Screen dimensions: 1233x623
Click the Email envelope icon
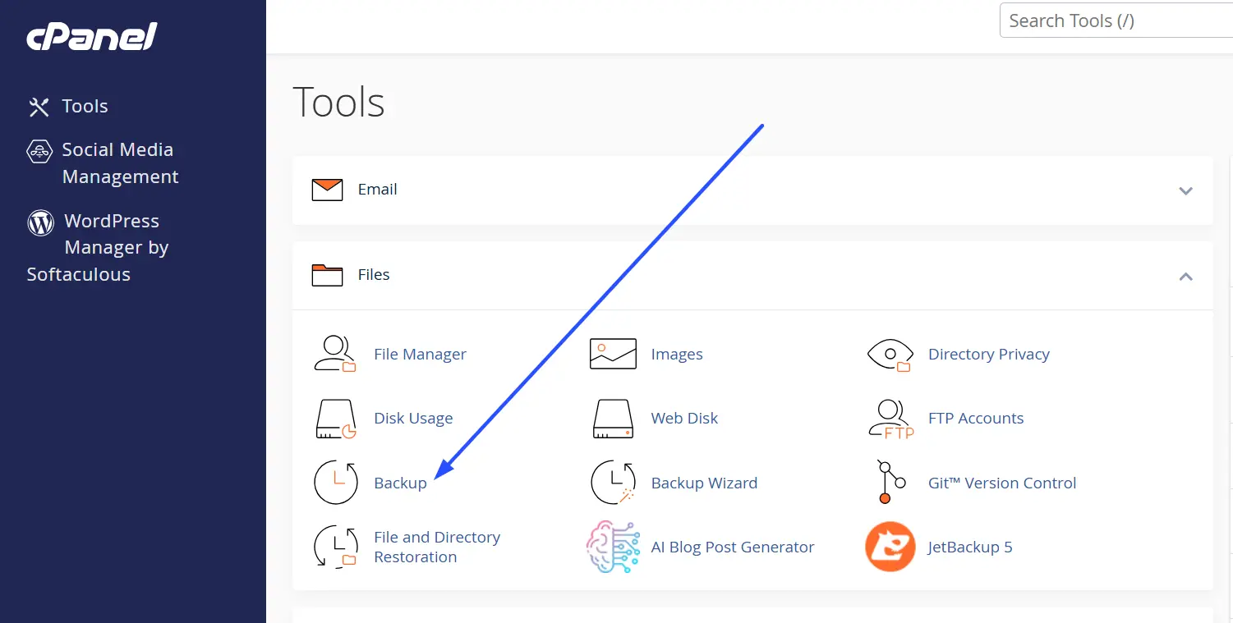[x=327, y=190]
